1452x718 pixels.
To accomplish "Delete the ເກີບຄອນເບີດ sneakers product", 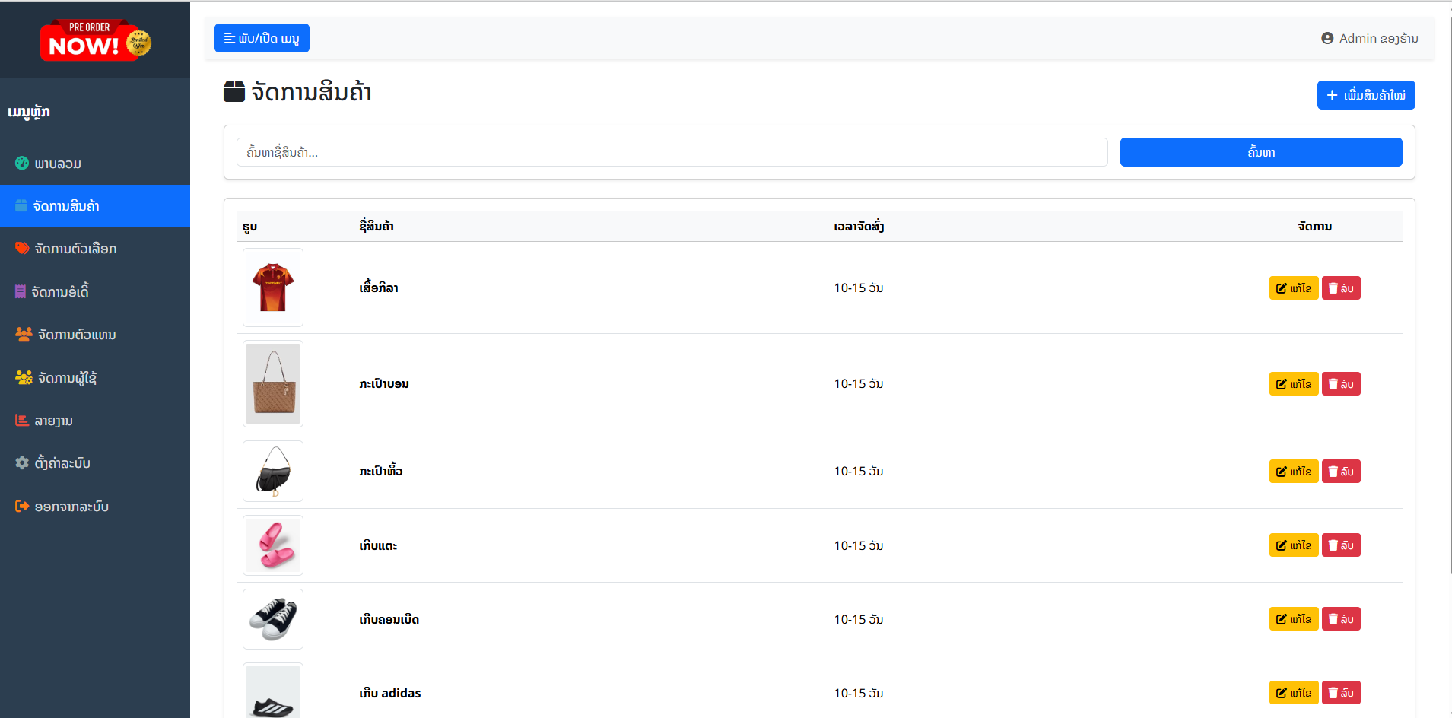I will point(1340,619).
